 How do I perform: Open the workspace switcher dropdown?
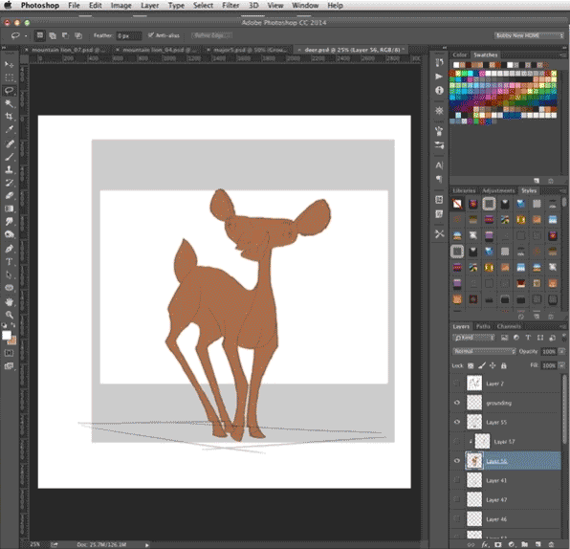pos(529,35)
